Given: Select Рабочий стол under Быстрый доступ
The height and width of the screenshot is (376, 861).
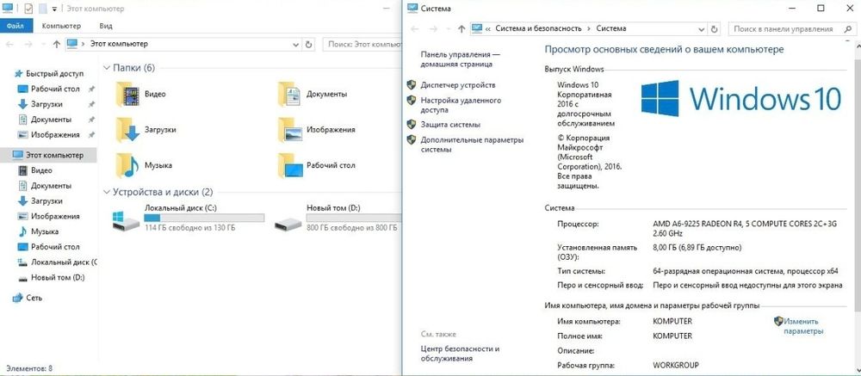Looking at the screenshot, I should (55, 89).
